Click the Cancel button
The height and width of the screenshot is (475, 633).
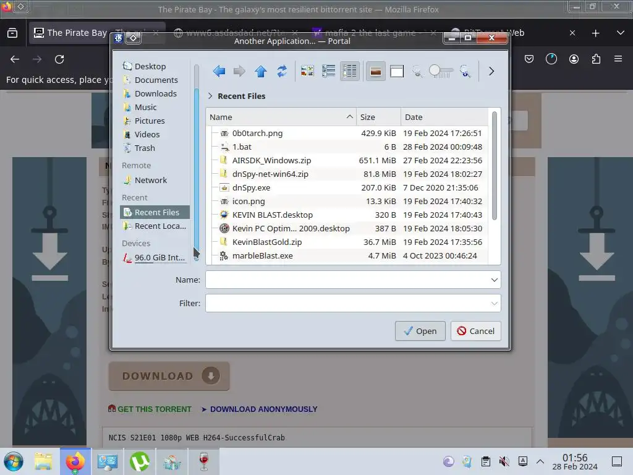click(x=475, y=332)
